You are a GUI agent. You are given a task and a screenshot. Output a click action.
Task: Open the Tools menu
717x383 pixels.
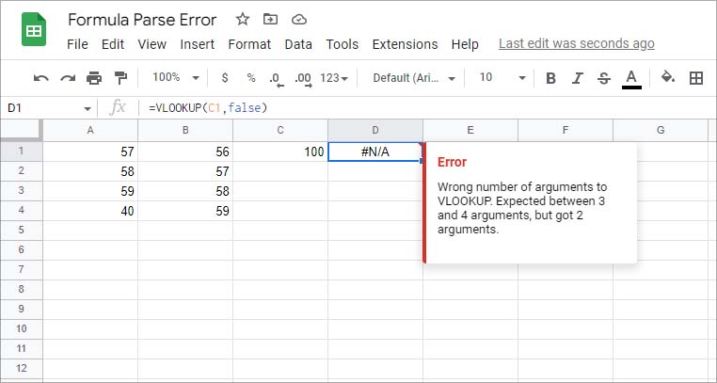tap(343, 44)
